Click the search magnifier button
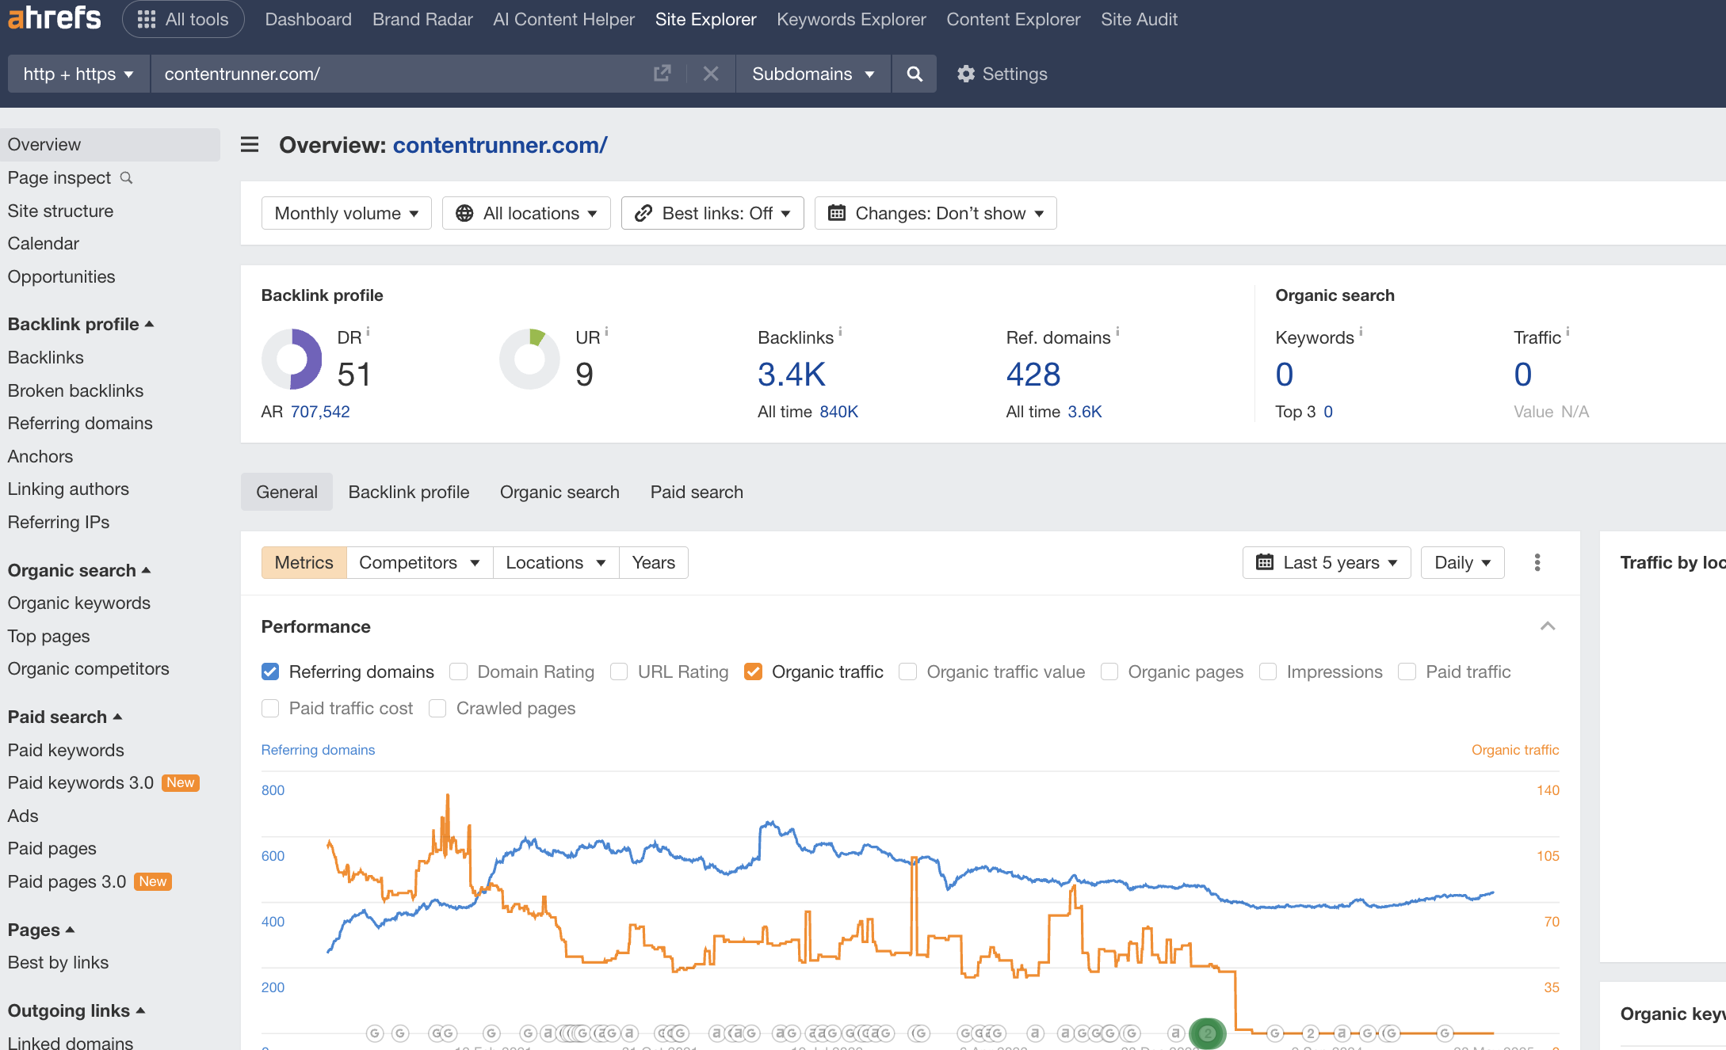Screen dimensions: 1726x1050 (915, 74)
